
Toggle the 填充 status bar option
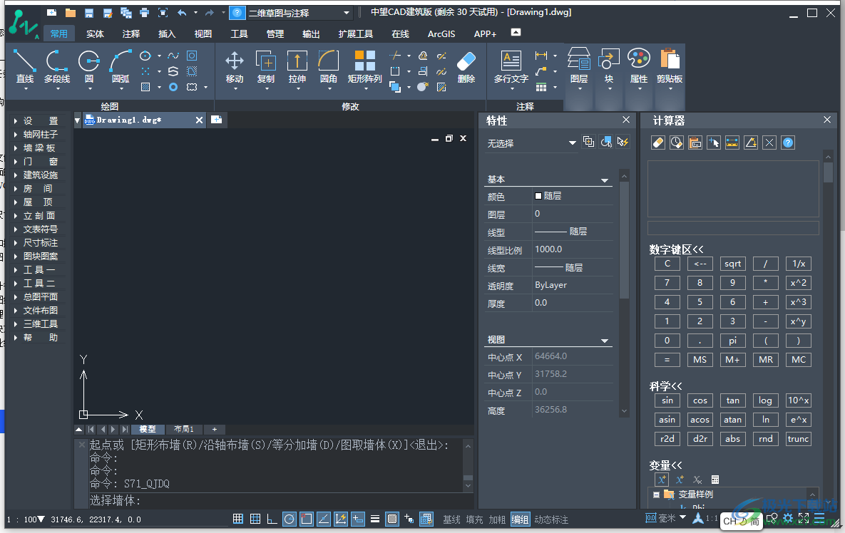[474, 519]
